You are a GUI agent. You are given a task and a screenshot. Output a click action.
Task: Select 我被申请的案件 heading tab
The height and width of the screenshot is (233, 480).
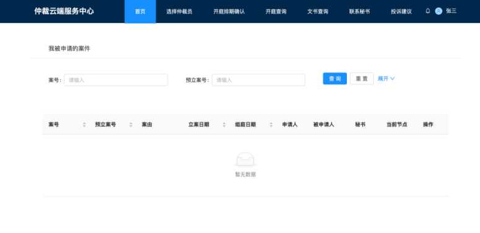click(69, 48)
